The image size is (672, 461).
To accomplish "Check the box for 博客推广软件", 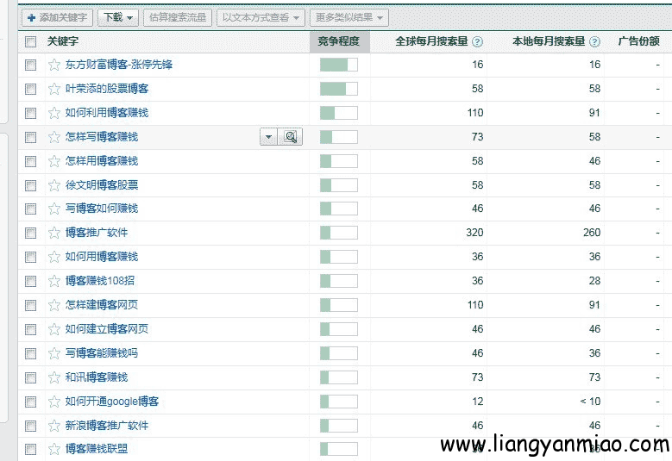I will point(30,233).
